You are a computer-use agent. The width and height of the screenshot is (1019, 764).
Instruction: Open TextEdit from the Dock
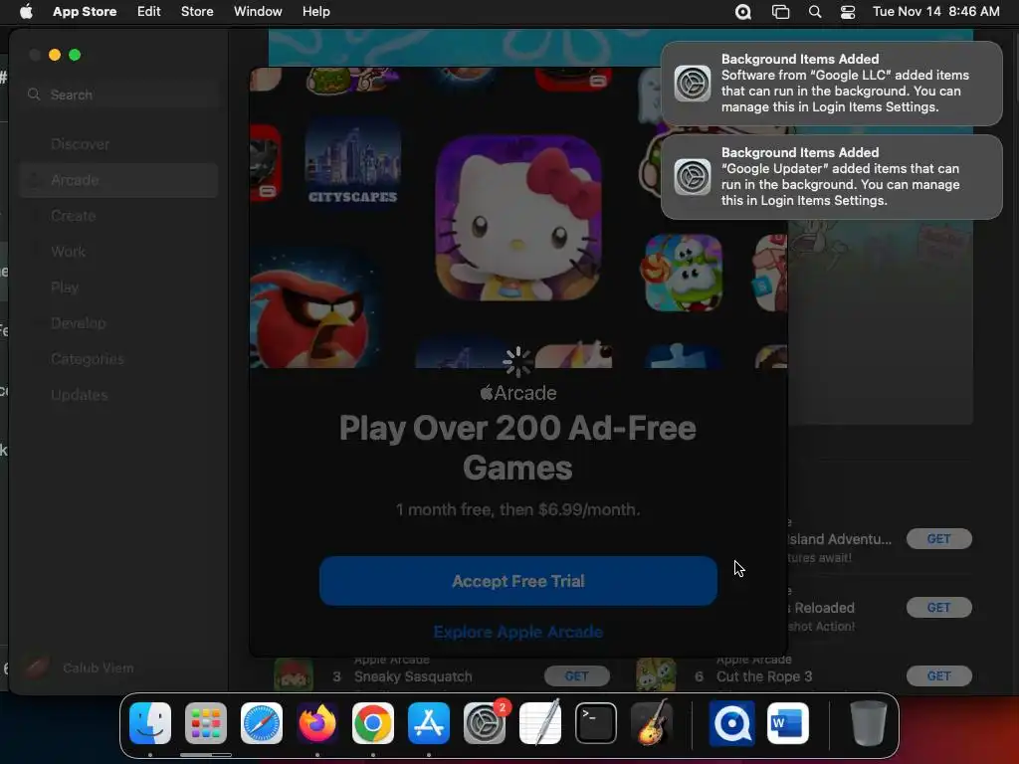(540, 723)
